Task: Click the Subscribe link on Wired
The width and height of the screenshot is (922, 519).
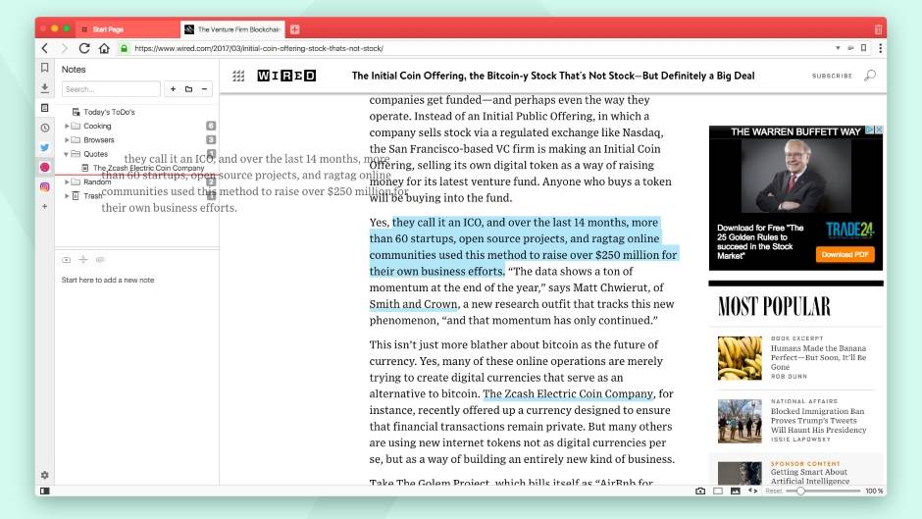Action: click(x=832, y=76)
